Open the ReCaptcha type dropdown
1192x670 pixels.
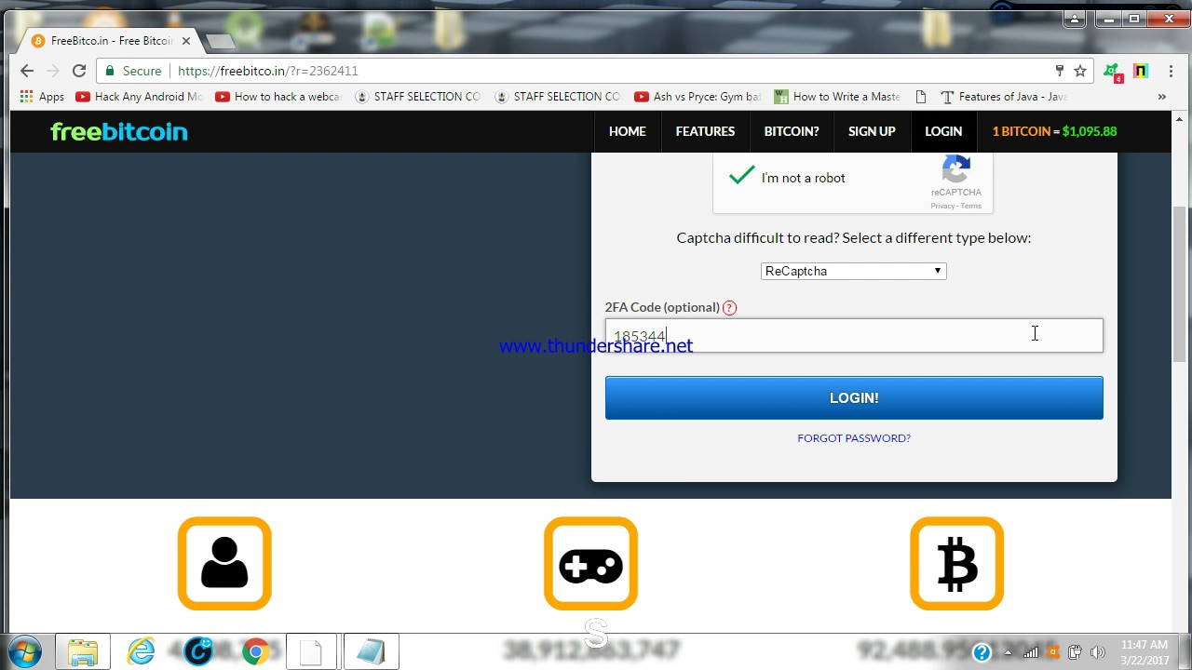[853, 271]
